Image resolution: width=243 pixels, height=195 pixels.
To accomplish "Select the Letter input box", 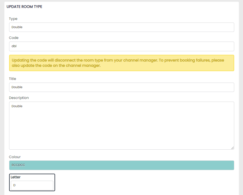I will coord(32,185).
